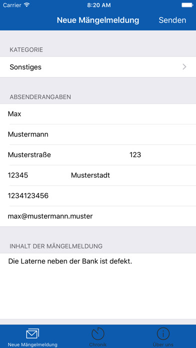Tap the battery icon in status bar
This screenshot has width=196, height=348.
(187, 5)
